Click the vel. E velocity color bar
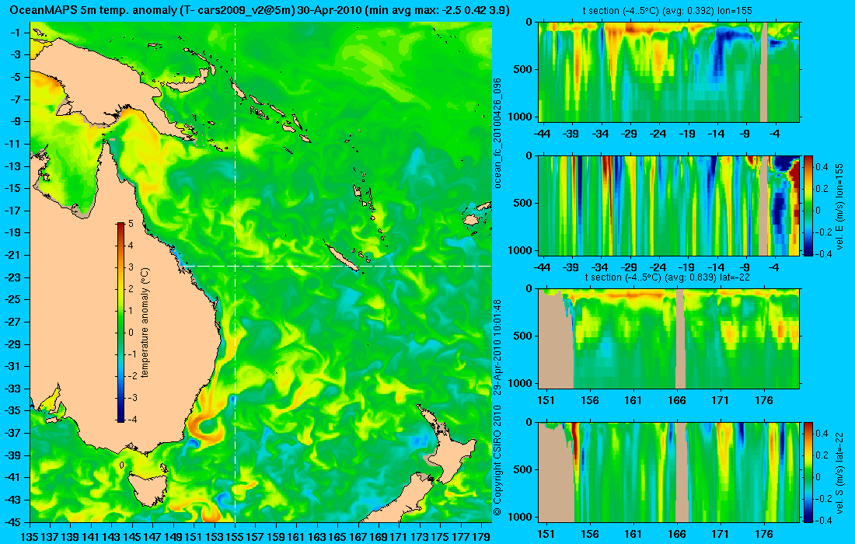This screenshot has width=855, height=544. [808, 205]
